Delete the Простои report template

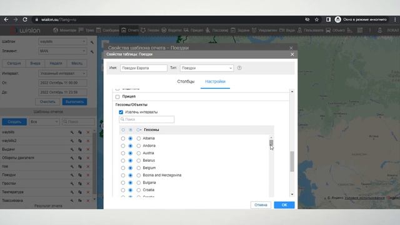(88, 184)
